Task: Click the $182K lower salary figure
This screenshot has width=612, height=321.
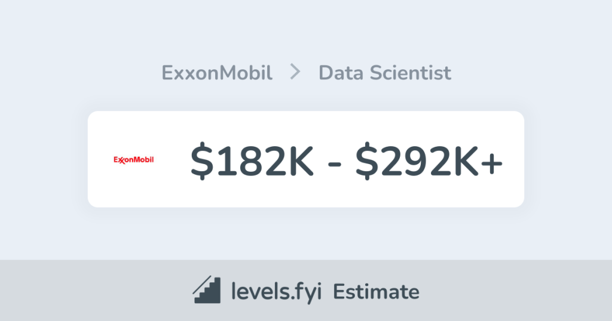Action: coord(252,160)
